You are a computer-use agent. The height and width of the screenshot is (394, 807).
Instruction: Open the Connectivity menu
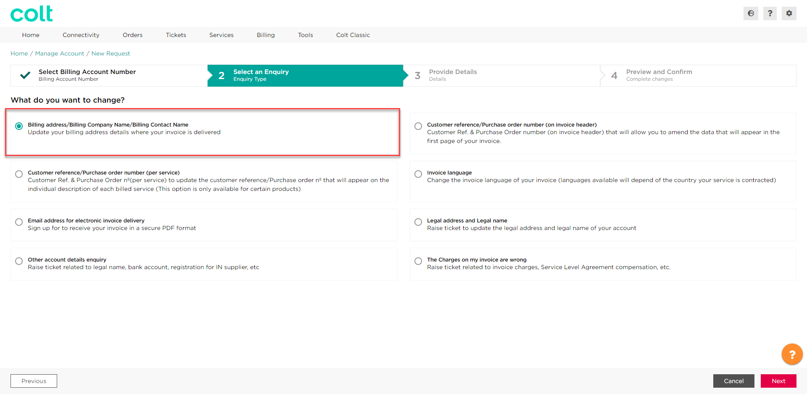click(x=81, y=35)
